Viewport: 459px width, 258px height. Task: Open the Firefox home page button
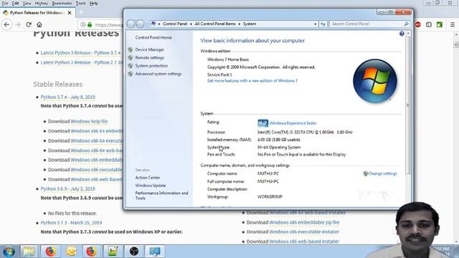click(x=39, y=24)
